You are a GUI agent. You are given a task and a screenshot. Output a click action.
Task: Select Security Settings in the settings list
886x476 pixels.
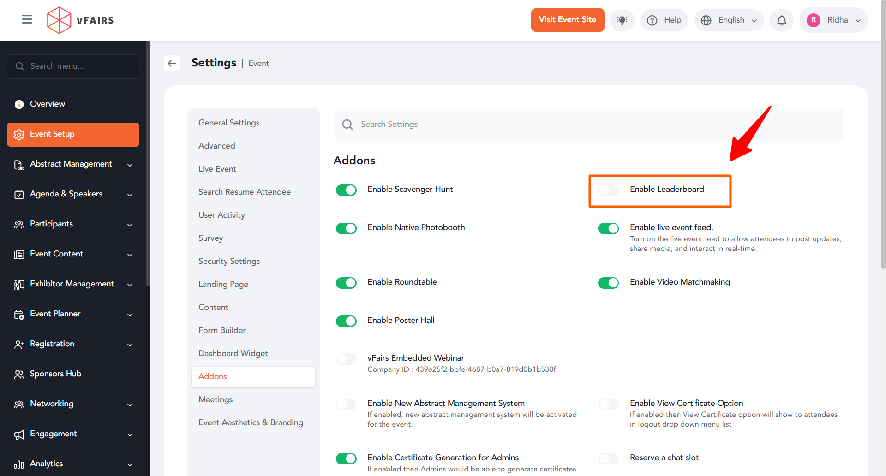(229, 261)
